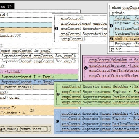Select the pink '(T *t_TmpL);' row

(39, 72)
